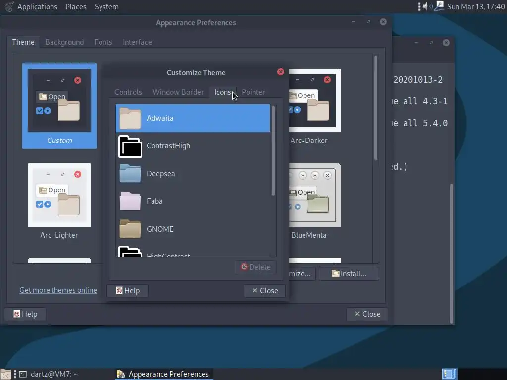Click the workspace switcher in the bottom panel
Screen dimensions: 507x380
click(450, 374)
